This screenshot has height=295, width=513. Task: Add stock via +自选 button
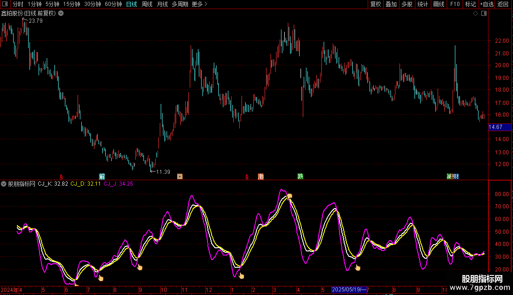486,4
